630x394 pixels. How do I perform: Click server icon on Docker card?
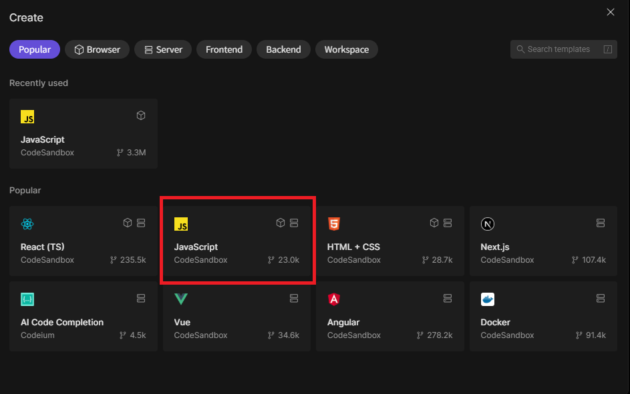[x=601, y=298]
